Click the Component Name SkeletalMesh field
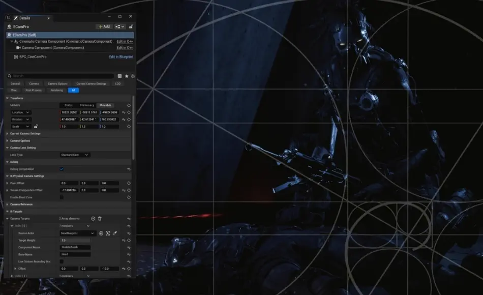This screenshot has height=295, width=483. pos(75,248)
